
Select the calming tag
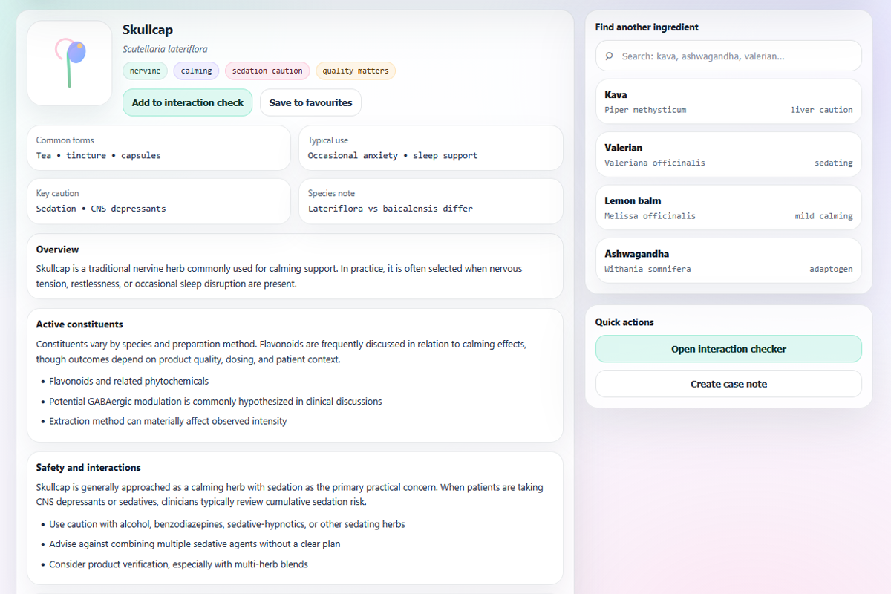point(196,71)
